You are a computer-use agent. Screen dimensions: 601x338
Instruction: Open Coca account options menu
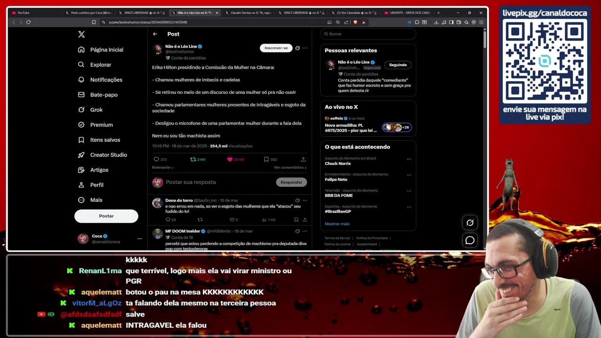click(x=139, y=239)
